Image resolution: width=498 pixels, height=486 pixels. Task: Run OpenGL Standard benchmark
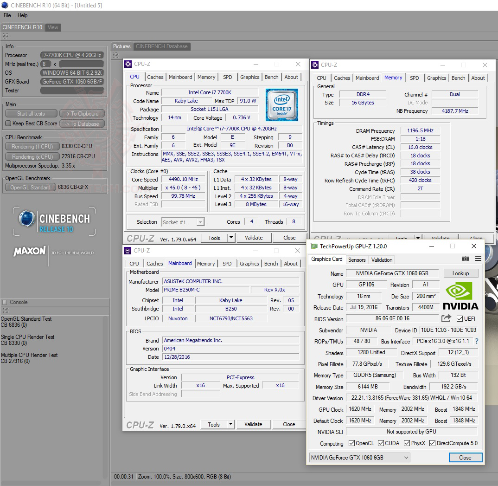(x=31, y=187)
